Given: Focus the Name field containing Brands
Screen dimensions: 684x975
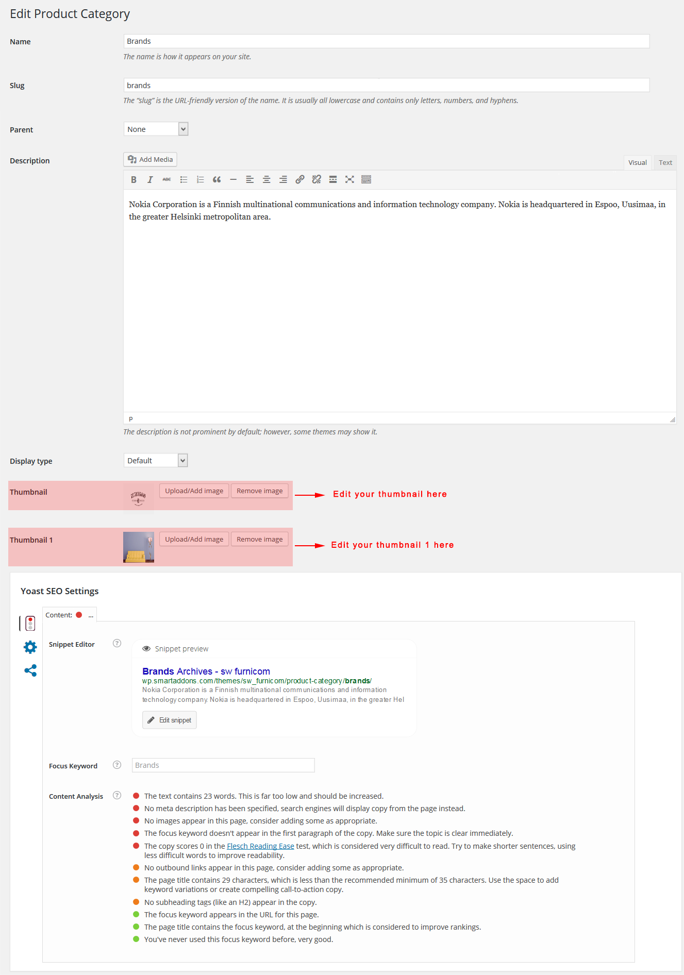Looking at the screenshot, I should click(387, 41).
